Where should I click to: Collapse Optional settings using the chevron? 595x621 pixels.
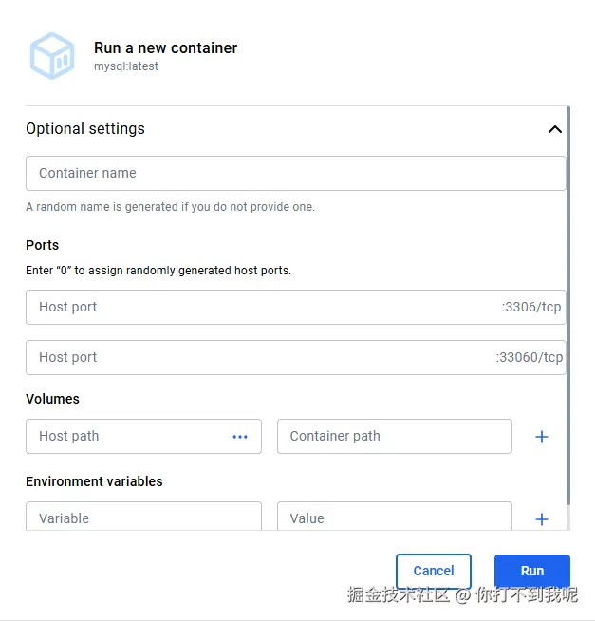555,129
